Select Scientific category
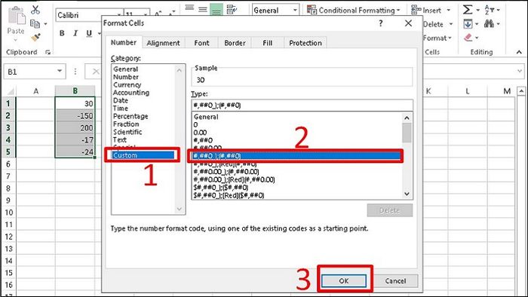The image size is (528, 297). pos(127,132)
